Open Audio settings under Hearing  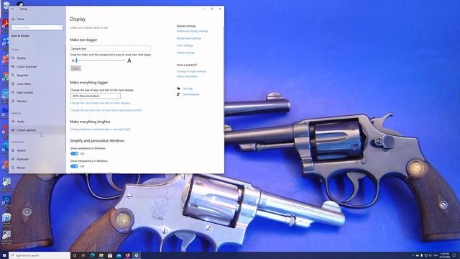pyautogui.click(x=21, y=122)
